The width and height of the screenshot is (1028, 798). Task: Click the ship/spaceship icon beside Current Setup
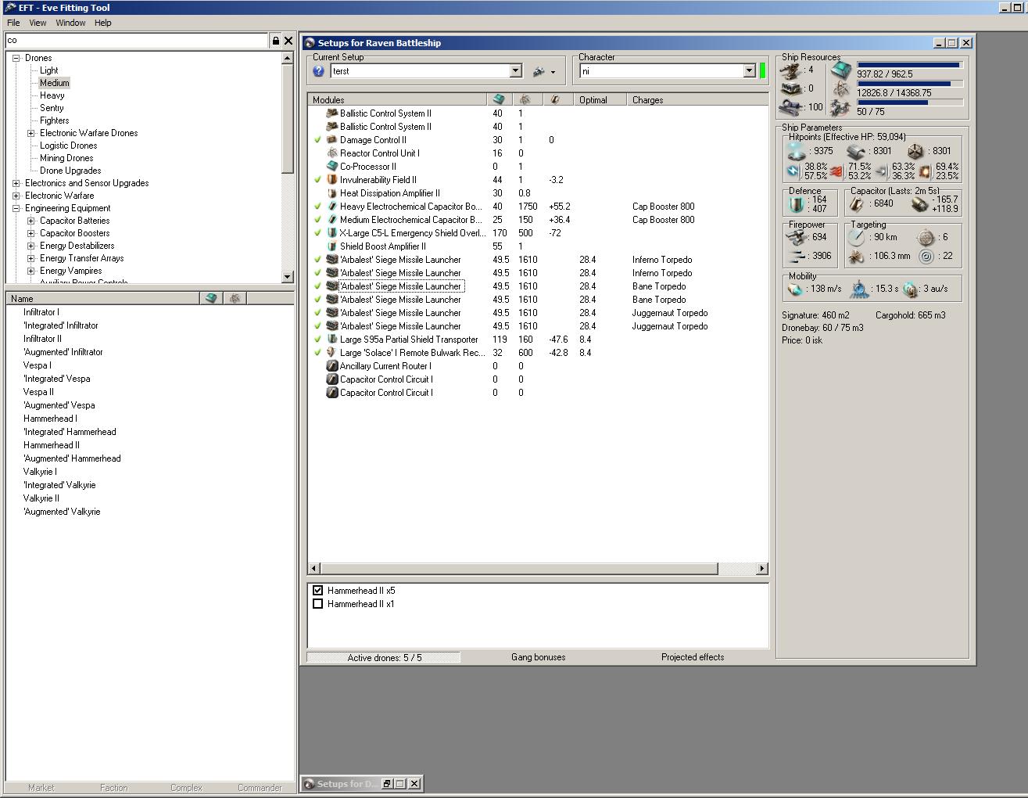[539, 71]
